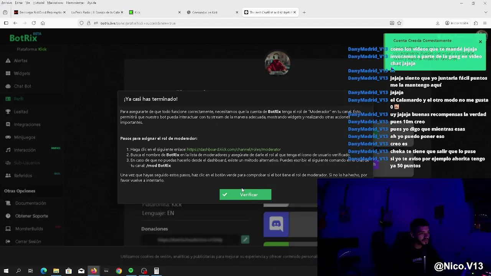Open tracking protection shield icon
The height and width of the screenshot is (276, 491).
pyautogui.click(x=82, y=23)
